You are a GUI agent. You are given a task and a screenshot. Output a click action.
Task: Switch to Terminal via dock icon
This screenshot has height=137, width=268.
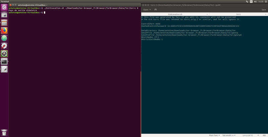click(4, 61)
